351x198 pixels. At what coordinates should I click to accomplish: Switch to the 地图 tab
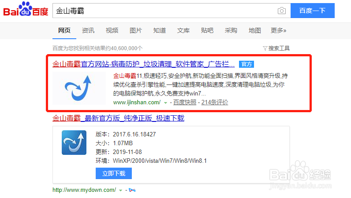(255, 30)
